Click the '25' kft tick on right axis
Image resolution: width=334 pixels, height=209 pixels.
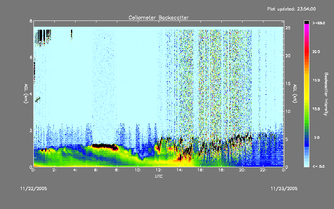(288, 28)
